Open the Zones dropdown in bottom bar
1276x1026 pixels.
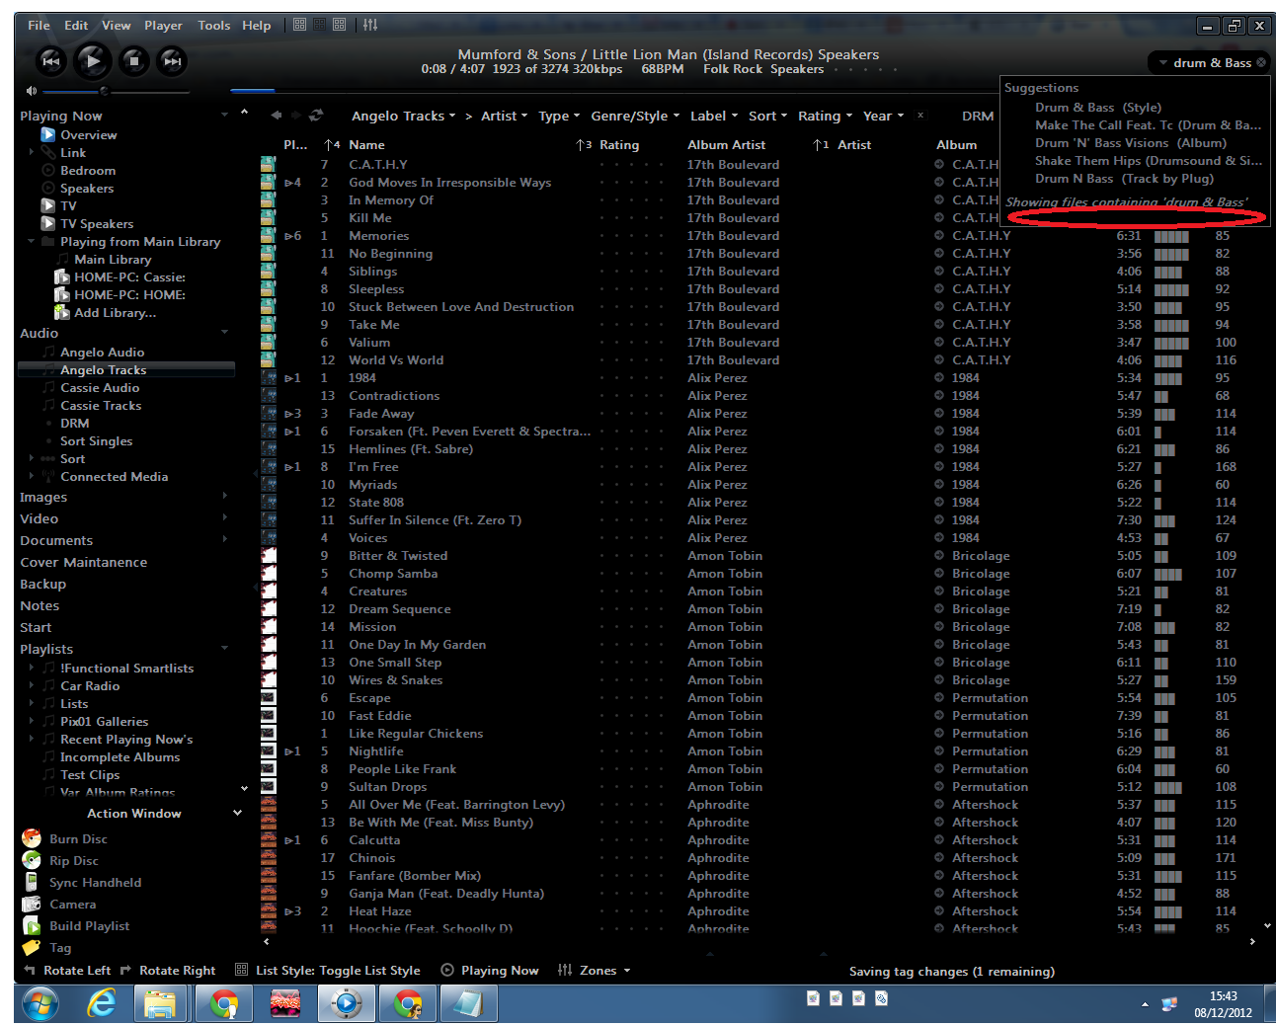(x=595, y=971)
